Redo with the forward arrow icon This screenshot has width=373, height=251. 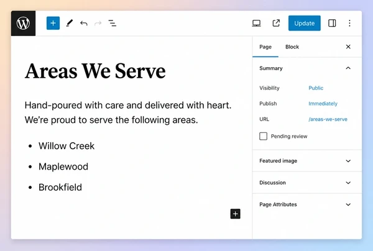pyautogui.click(x=98, y=23)
